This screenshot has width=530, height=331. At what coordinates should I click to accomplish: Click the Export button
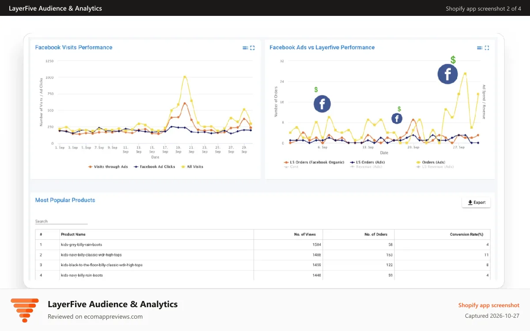point(476,203)
